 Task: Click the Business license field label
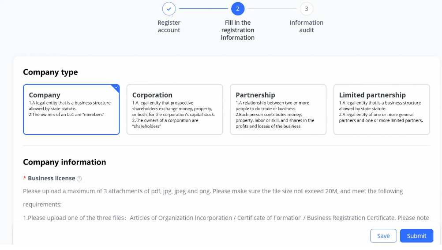[52, 179]
